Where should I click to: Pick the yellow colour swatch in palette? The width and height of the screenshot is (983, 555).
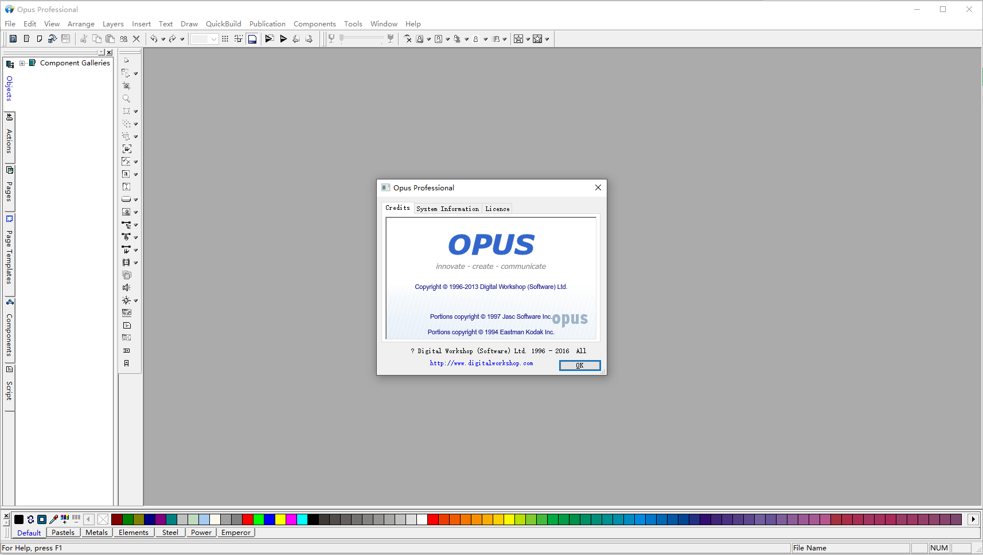[x=280, y=519]
